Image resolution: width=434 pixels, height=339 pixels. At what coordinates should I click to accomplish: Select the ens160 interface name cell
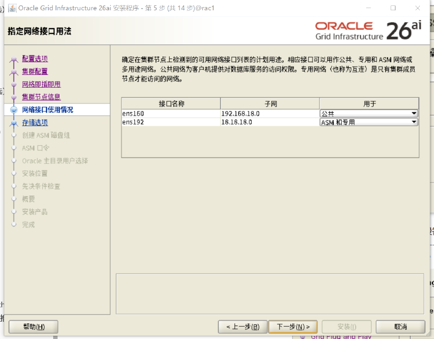(171, 114)
